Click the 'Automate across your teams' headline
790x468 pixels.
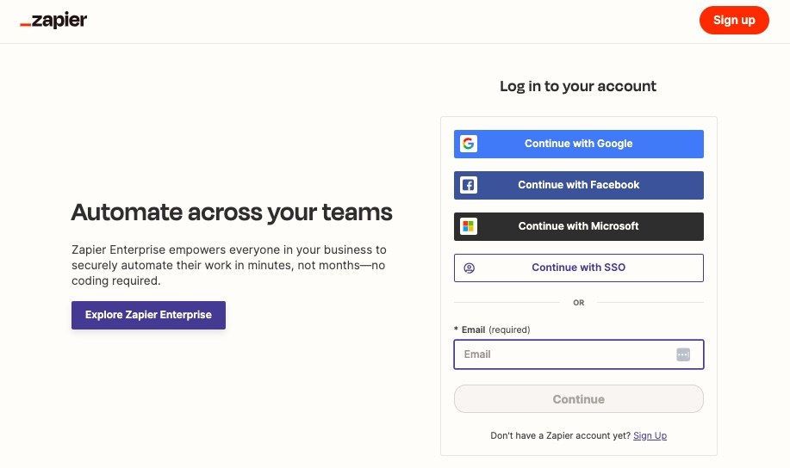coord(232,212)
